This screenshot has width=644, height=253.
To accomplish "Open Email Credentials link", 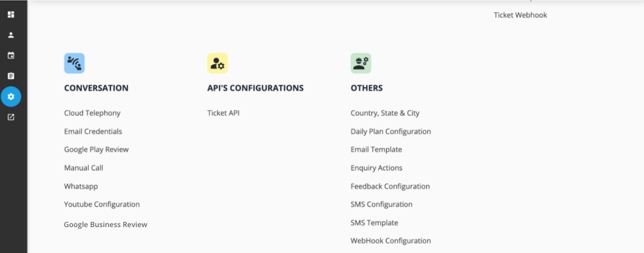I will (x=93, y=132).
